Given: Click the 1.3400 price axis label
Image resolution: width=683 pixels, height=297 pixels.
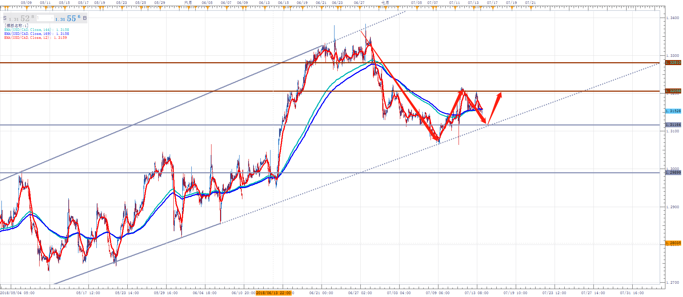Looking at the screenshot, I should [x=673, y=18].
